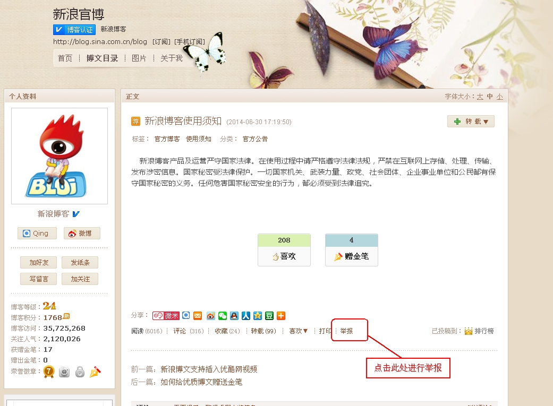553x406 pixels.
Task: Open the 图片 tab
Action: click(139, 58)
